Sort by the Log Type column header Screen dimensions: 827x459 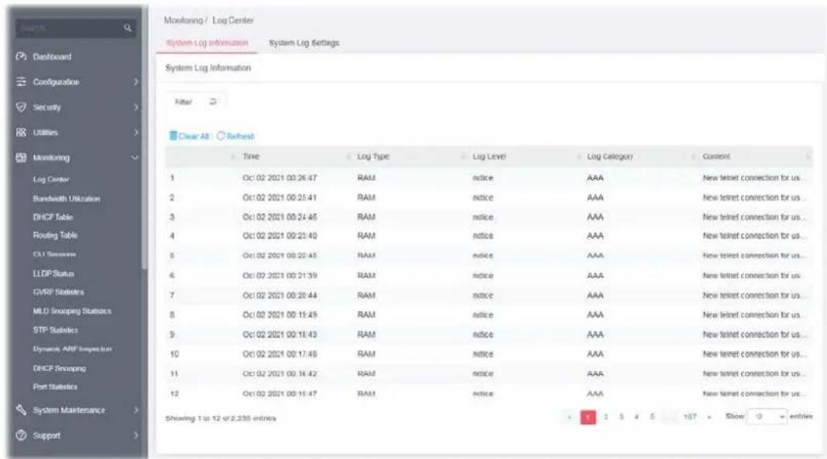[x=373, y=157]
